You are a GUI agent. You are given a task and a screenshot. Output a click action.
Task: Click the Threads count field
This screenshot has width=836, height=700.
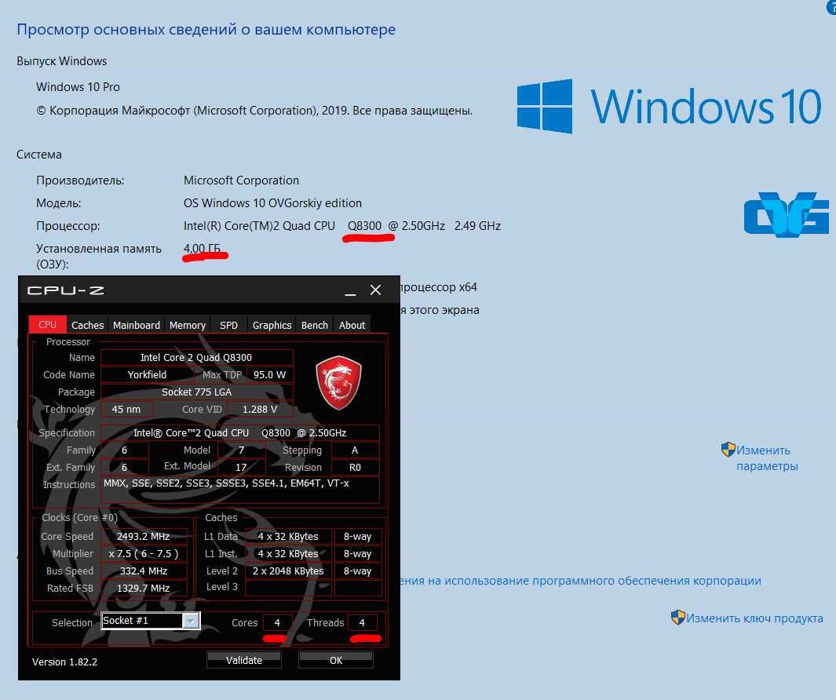[362, 622]
